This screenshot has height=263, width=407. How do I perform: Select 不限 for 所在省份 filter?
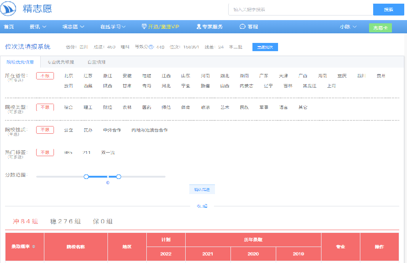click(44, 76)
